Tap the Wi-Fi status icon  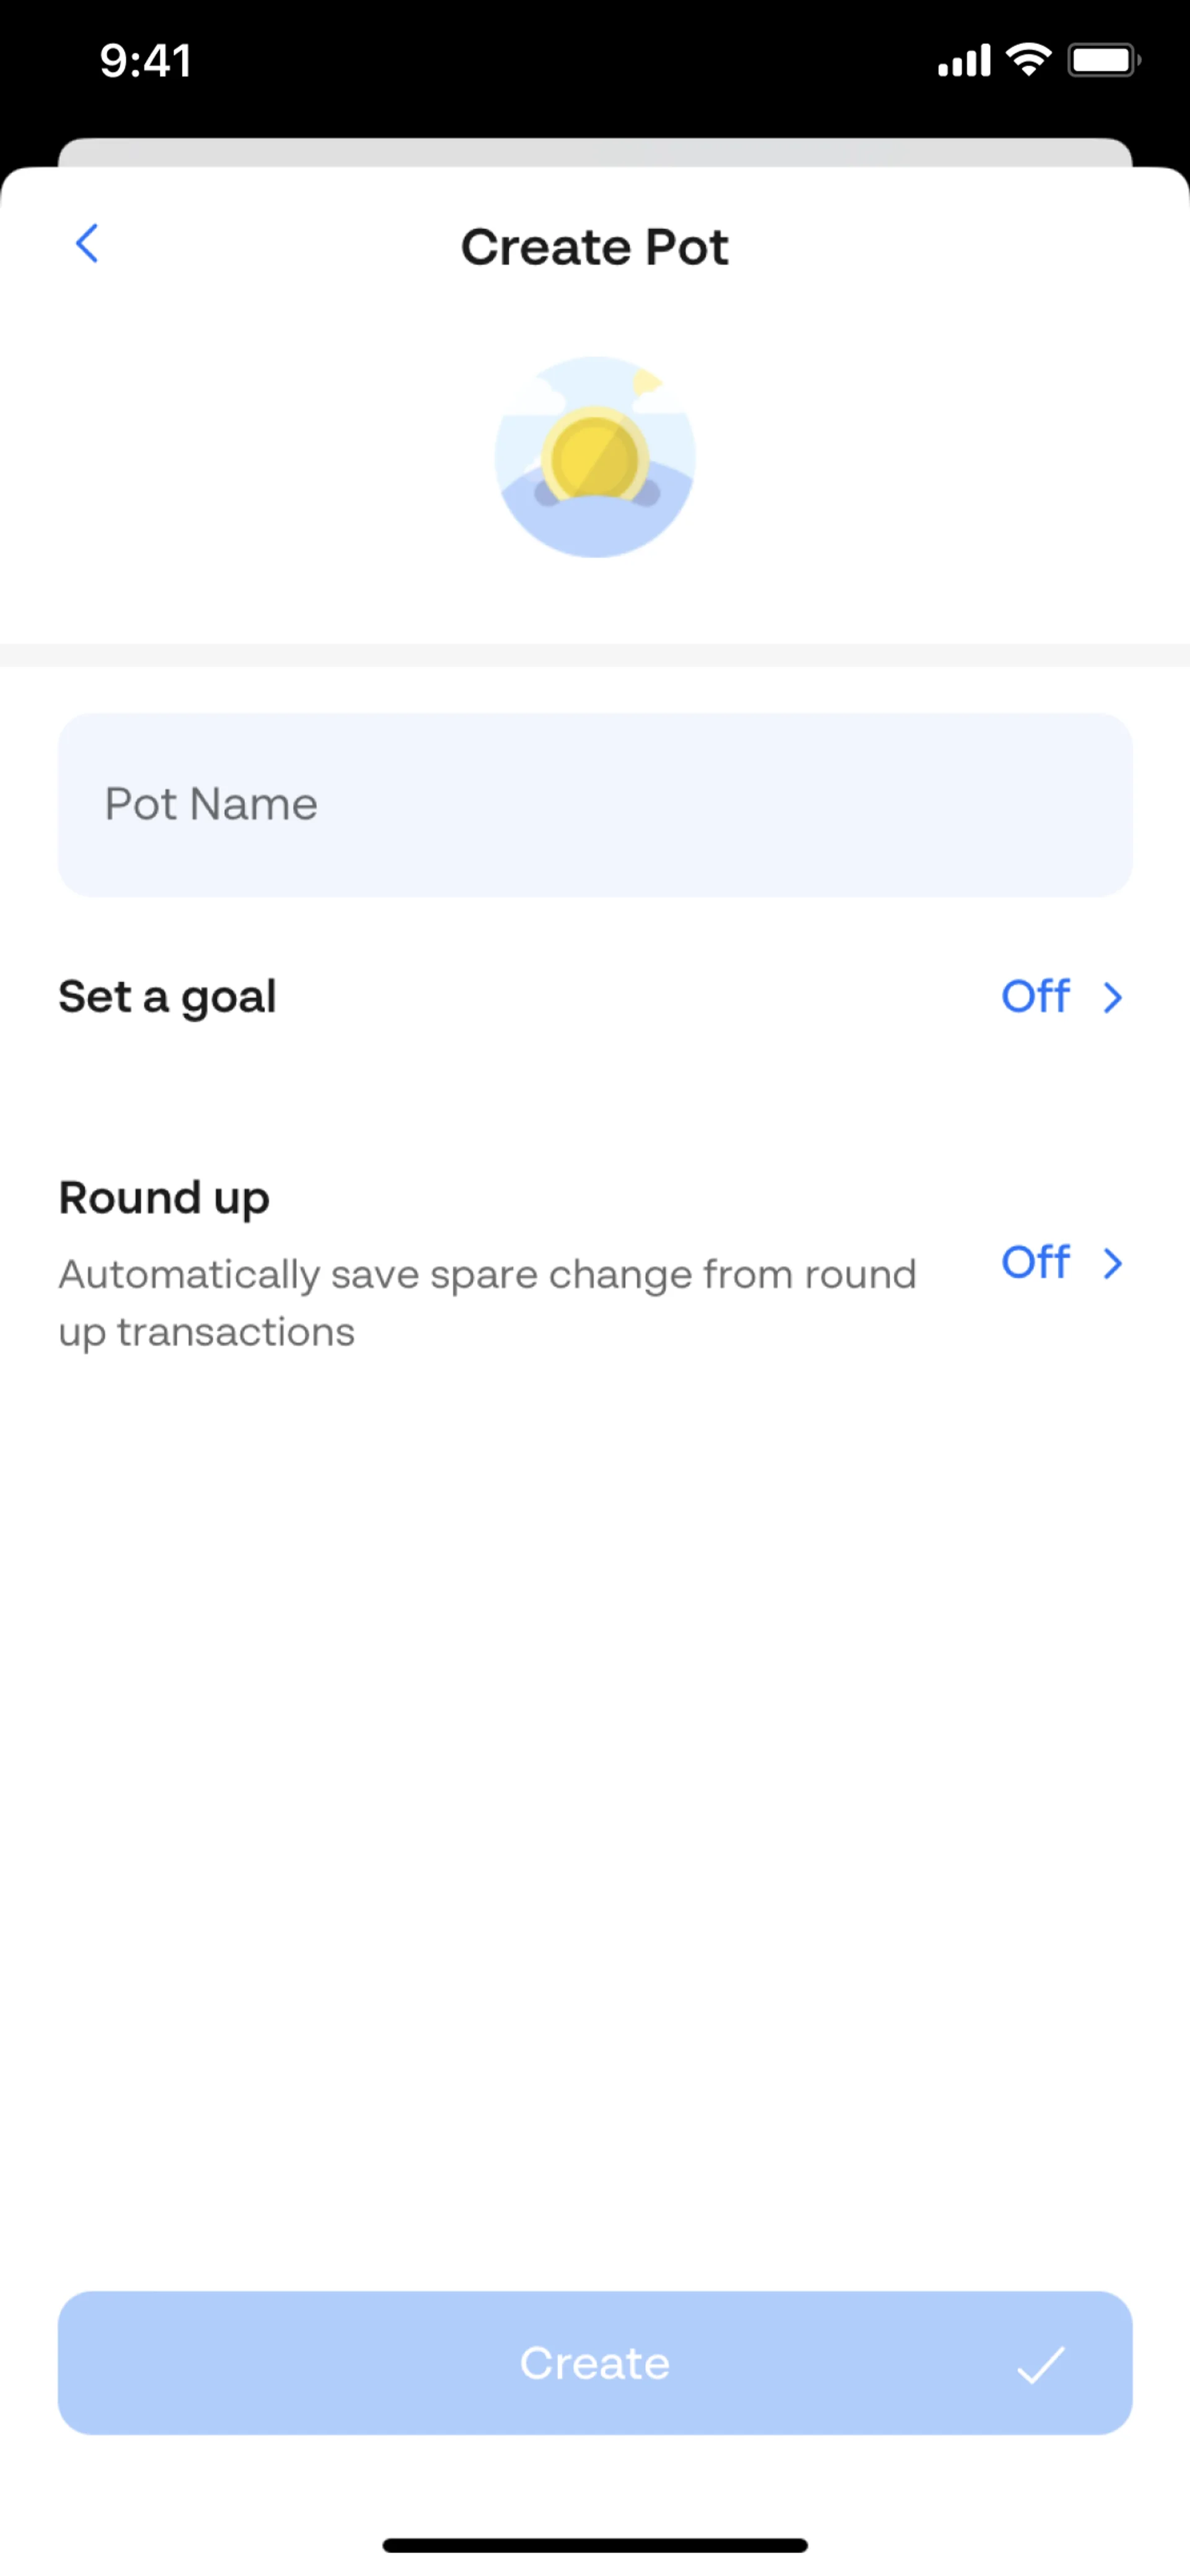click(1029, 60)
